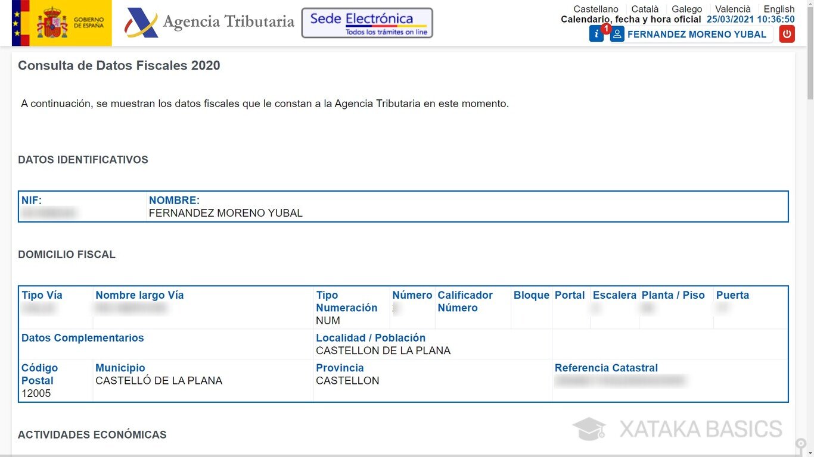Click the red power logout icon
The image size is (814, 457).
[x=787, y=34]
